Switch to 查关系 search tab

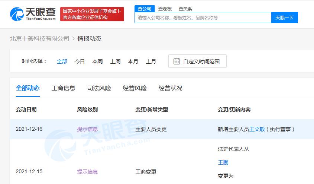tap(185, 9)
